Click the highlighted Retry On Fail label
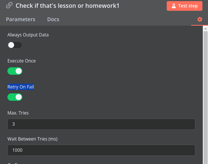Screen dimensions: 208x164 point(20,87)
